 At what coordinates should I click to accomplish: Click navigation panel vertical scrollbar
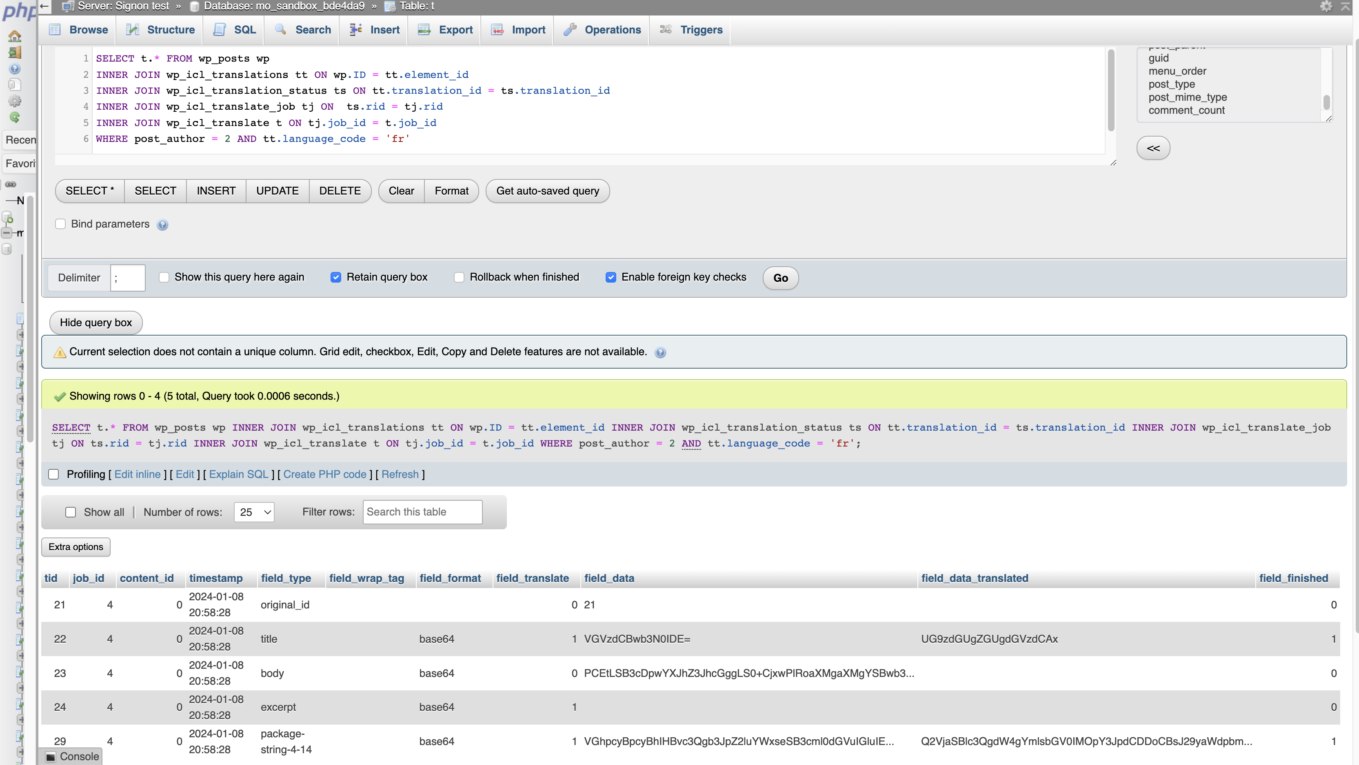click(31, 319)
